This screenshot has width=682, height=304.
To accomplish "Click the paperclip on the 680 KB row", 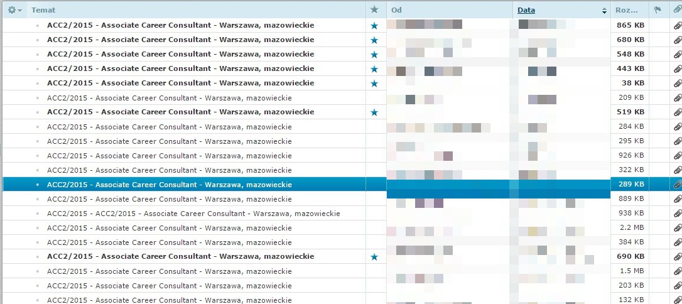I will [677, 40].
